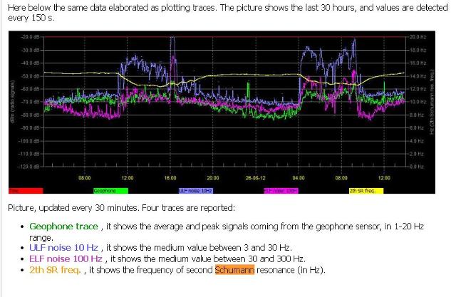Click the green 'Geophone trace' text
The height and width of the screenshot is (297, 456).
click(x=63, y=226)
